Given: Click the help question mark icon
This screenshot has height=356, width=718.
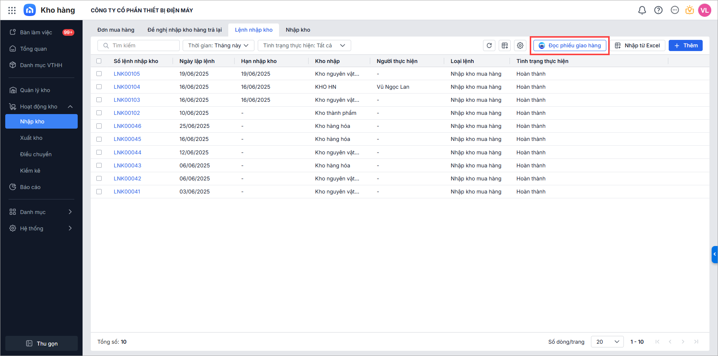Looking at the screenshot, I should 658,10.
